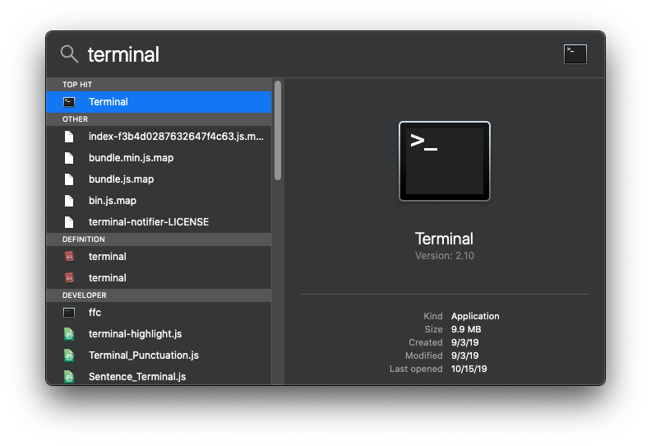Viewport: 651px width, 446px height.
Task: Select the first terminal definition entry
Action: pos(159,257)
